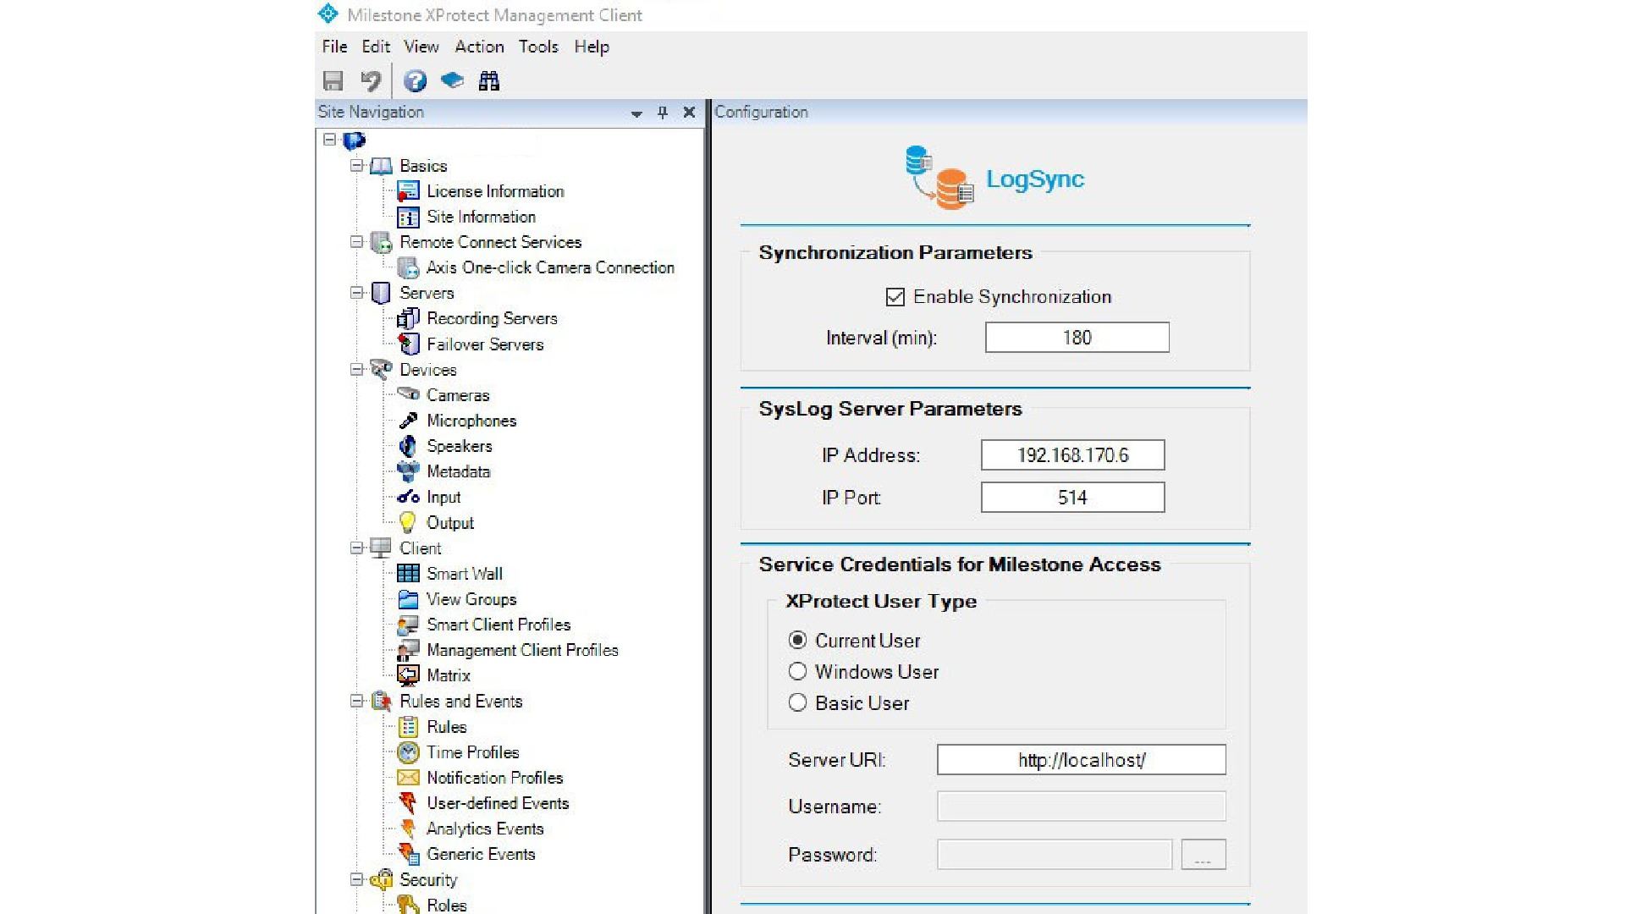
Task: Click the Output light bulb icon
Action: 408,522
